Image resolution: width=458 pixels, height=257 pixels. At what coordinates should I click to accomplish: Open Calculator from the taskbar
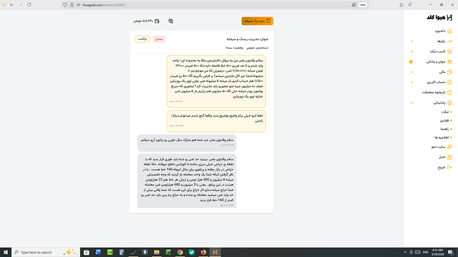coord(121,252)
